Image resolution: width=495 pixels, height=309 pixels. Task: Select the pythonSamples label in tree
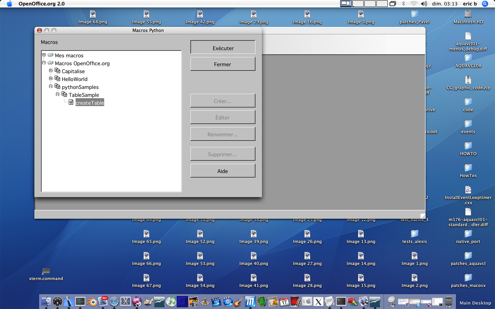[x=80, y=87]
